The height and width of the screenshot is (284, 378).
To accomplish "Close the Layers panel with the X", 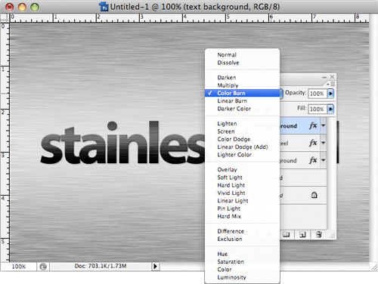I will [332, 76].
